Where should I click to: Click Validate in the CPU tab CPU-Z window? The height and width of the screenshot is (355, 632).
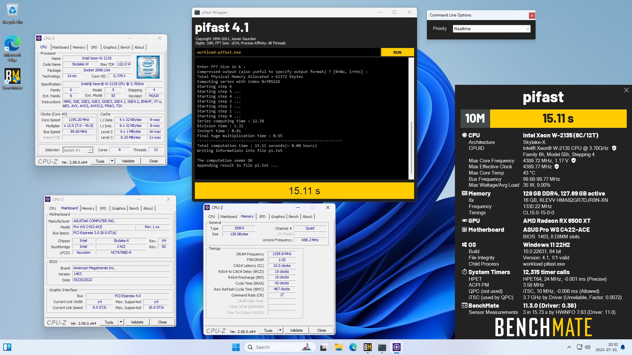pyautogui.click(x=128, y=161)
